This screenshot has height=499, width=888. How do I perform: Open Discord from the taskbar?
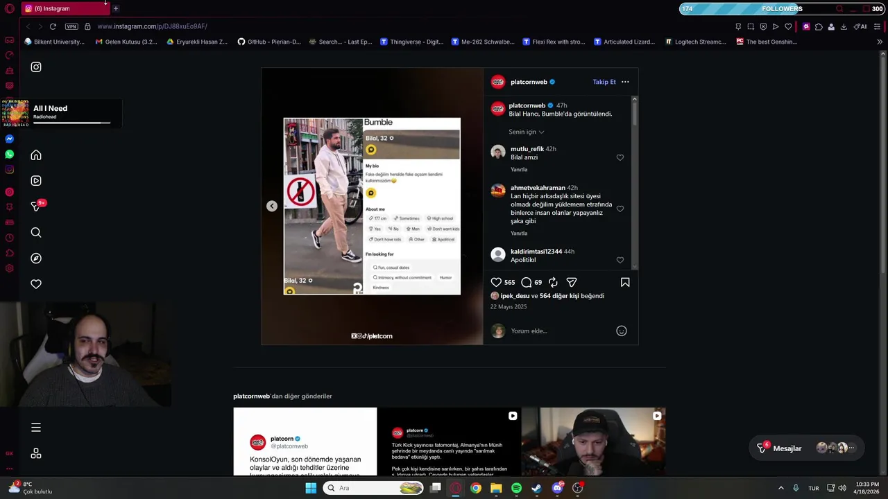(558, 488)
